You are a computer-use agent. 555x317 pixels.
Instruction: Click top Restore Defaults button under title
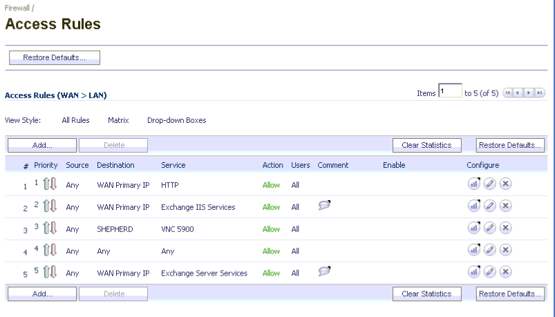click(55, 58)
